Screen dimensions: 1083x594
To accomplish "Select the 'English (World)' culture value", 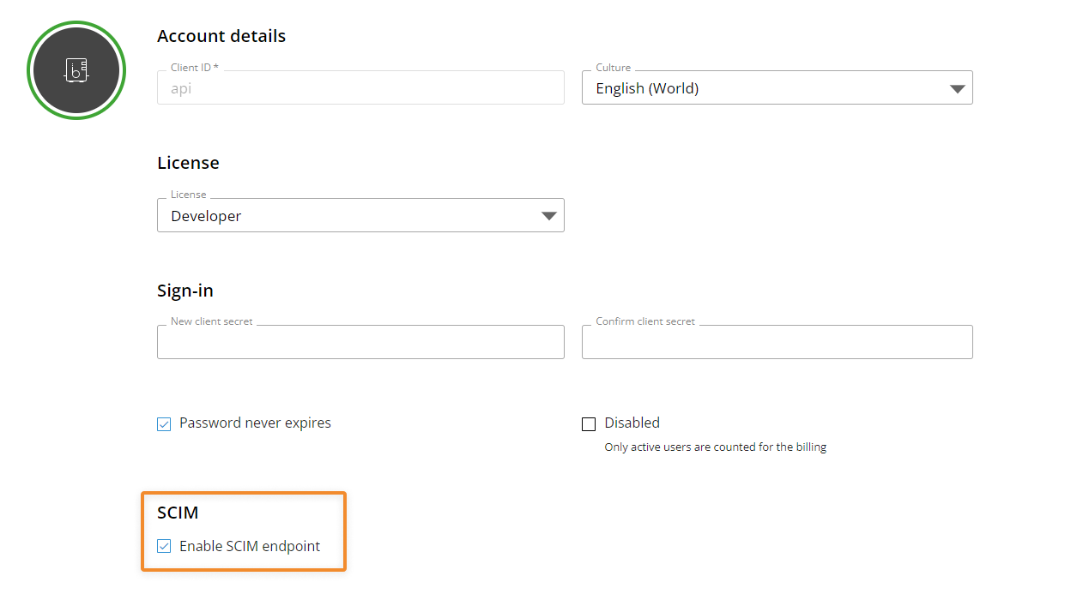I will pos(646,87).
